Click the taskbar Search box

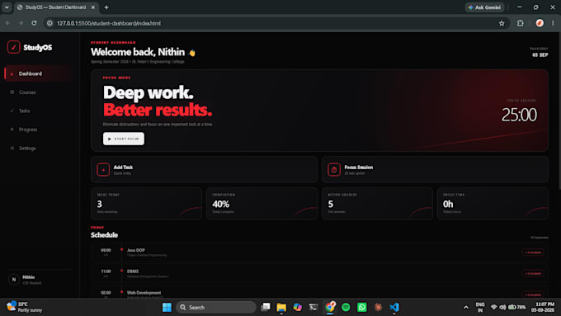[x=216, y=308]
